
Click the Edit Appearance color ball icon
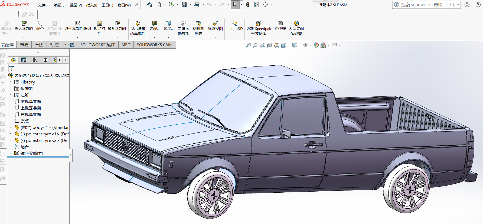316,45
